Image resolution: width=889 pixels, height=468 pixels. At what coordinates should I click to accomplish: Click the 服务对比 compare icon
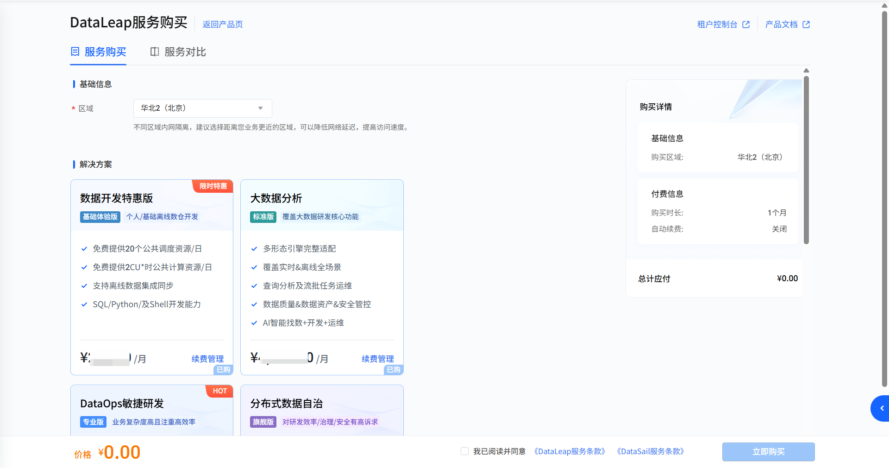[155, 51]
